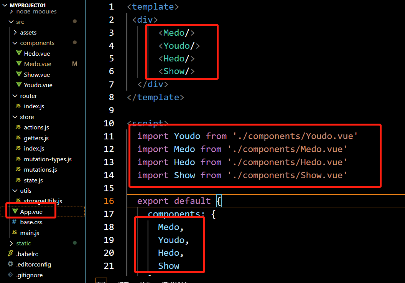Expand the assets folder
Screen dimensions: 405x283
pos(15,32)
